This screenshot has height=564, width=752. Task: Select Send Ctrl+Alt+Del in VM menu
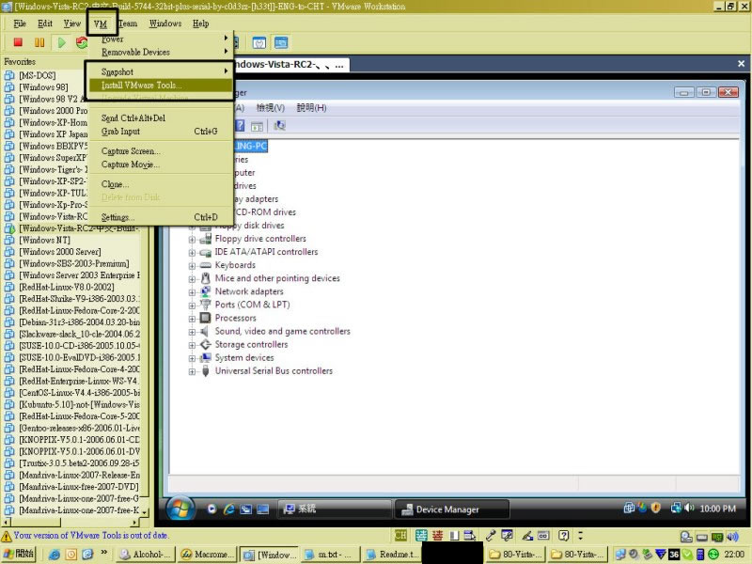(x=160, y=118)
